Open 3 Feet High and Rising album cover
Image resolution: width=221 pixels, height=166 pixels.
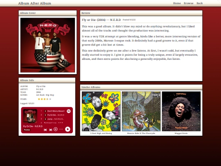click(x=101, y=111)
